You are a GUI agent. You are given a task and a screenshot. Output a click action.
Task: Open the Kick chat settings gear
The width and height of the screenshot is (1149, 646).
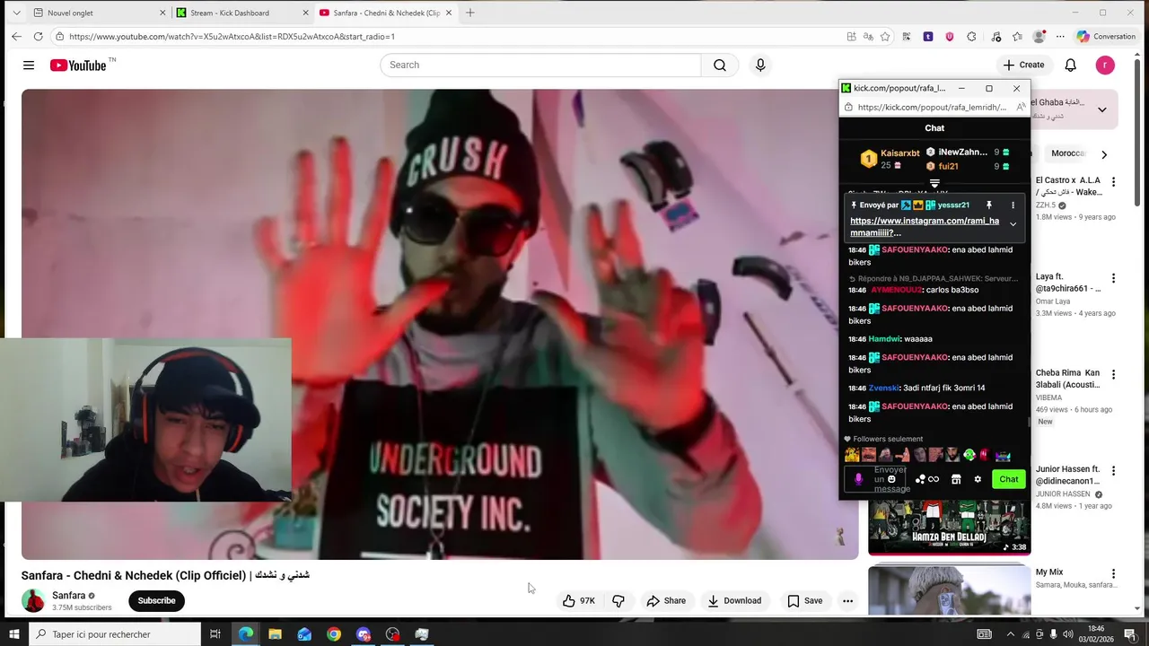tap(978, 479)
